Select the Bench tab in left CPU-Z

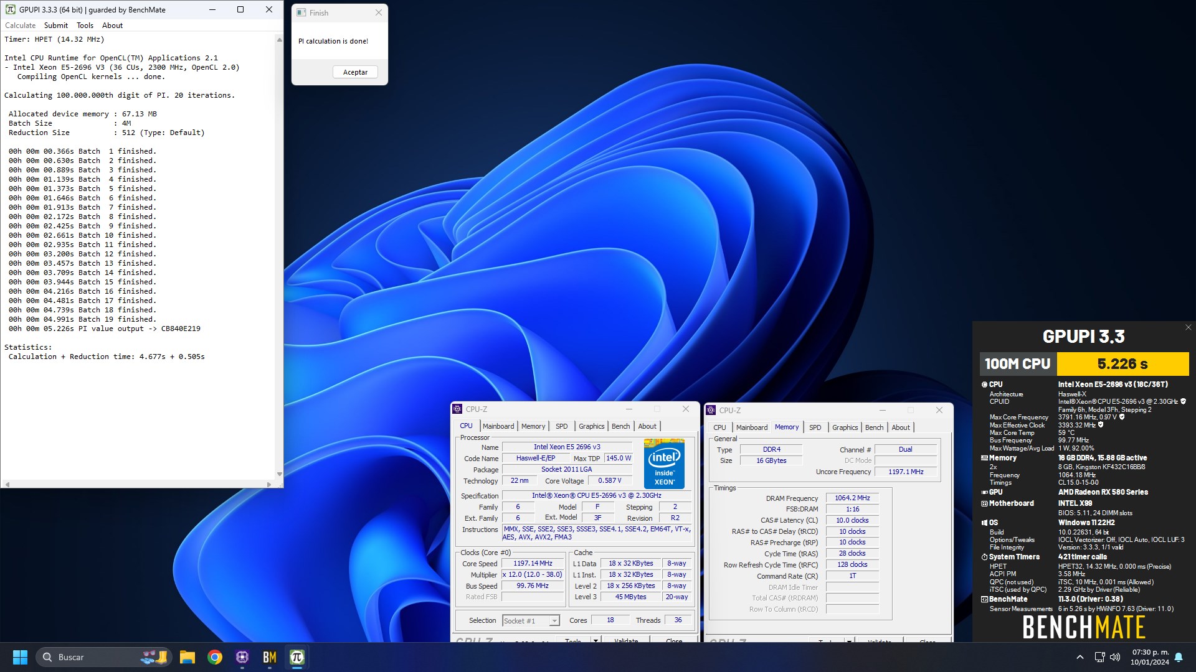(621, 426)
